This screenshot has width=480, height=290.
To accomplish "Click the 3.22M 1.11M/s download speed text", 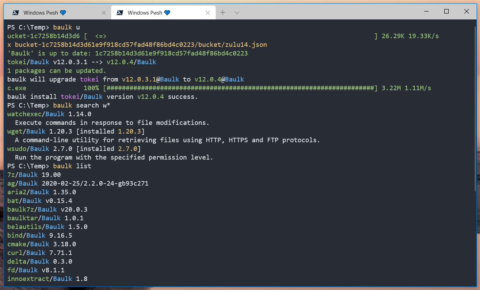I will click(406, 88).
